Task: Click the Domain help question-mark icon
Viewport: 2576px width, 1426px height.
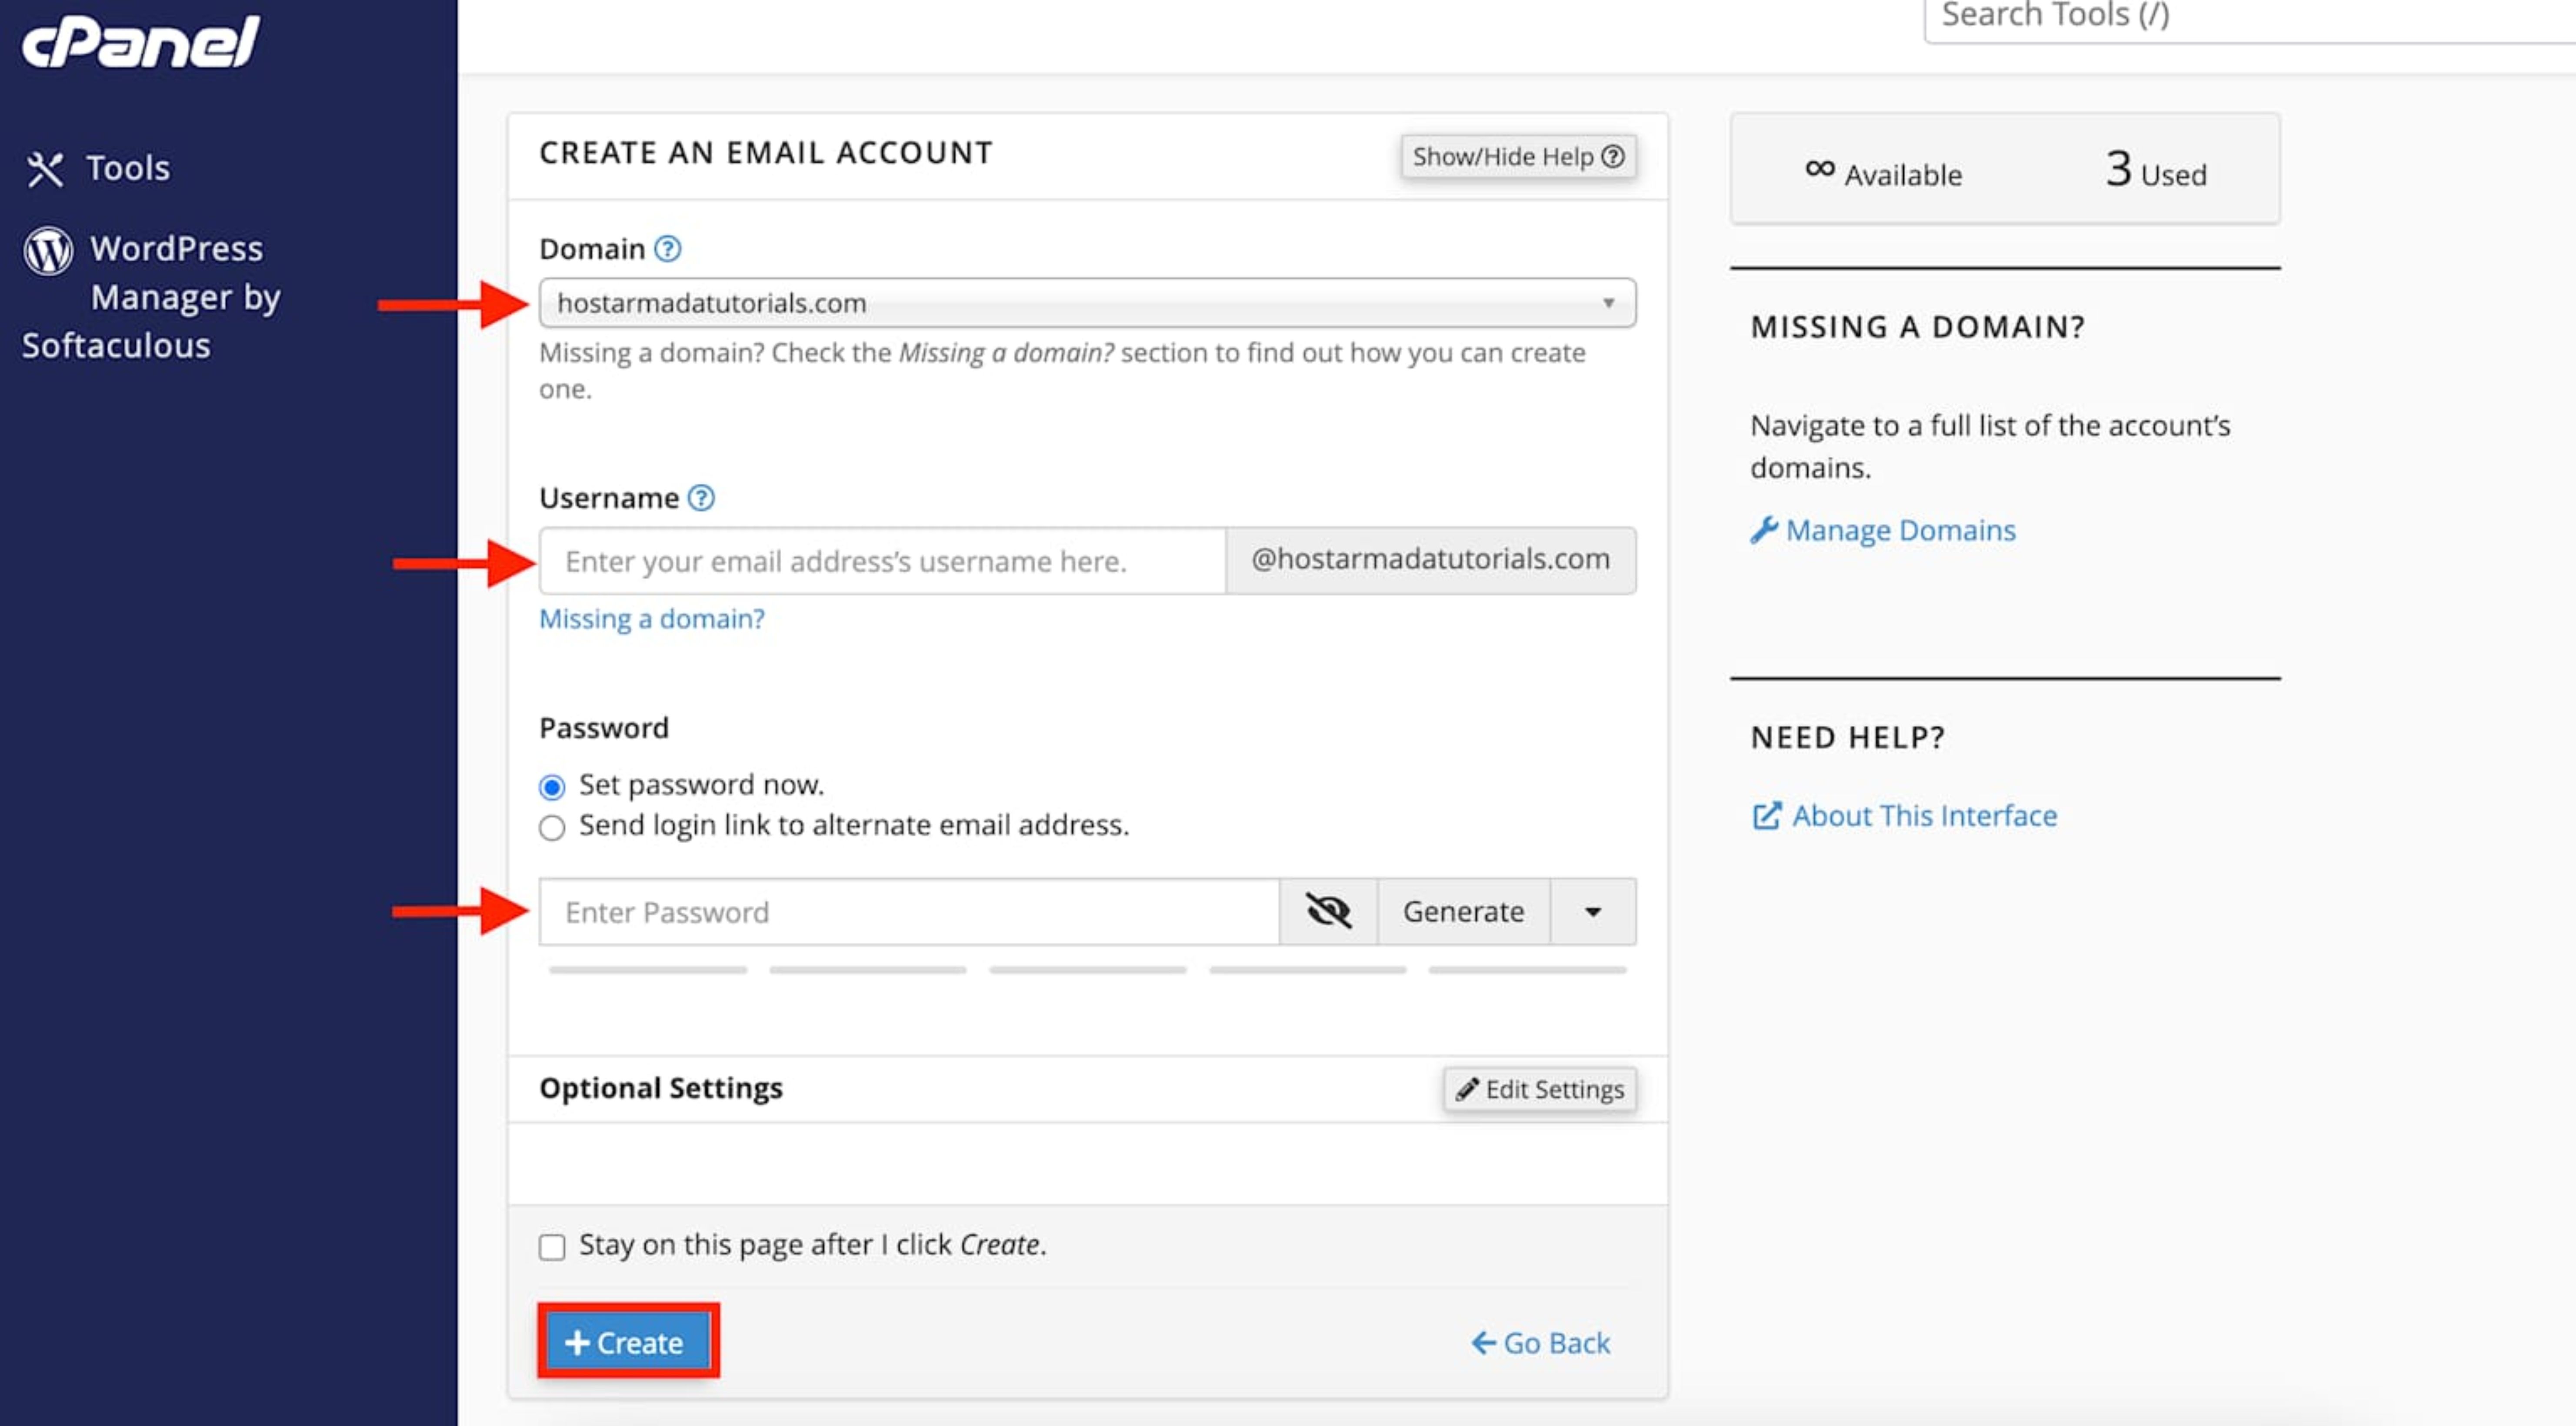Action: click(667, 248)
